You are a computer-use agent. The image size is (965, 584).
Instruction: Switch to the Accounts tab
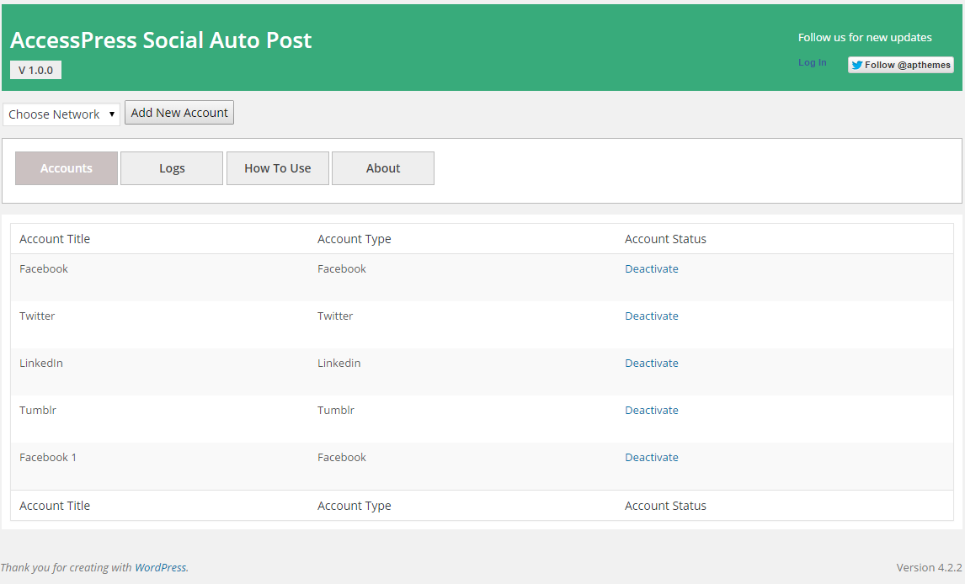pyautogui.click(x=67, y=168)
